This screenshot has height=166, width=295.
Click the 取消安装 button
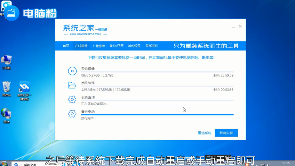pyautogui.click(x=226, y=133)
